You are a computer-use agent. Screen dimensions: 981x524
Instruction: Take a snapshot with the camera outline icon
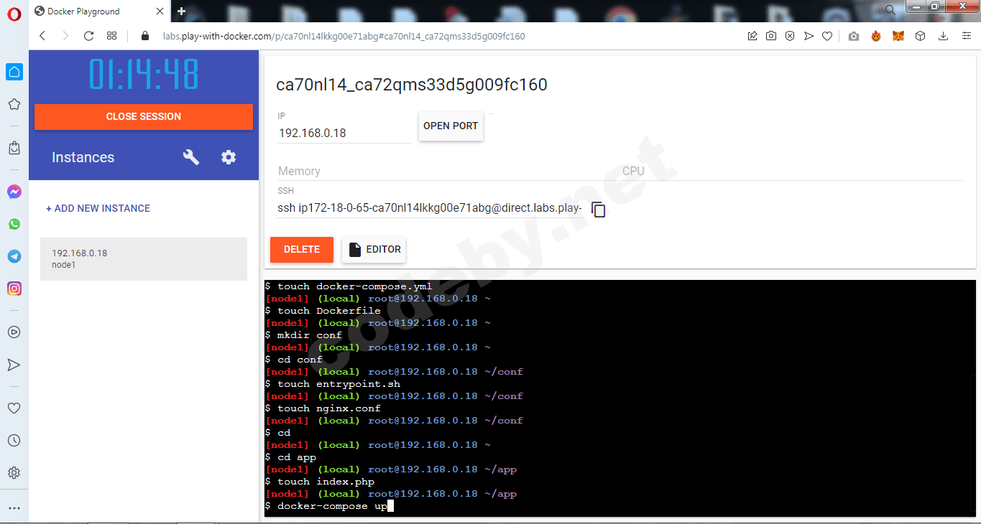[x=771, y=36]
